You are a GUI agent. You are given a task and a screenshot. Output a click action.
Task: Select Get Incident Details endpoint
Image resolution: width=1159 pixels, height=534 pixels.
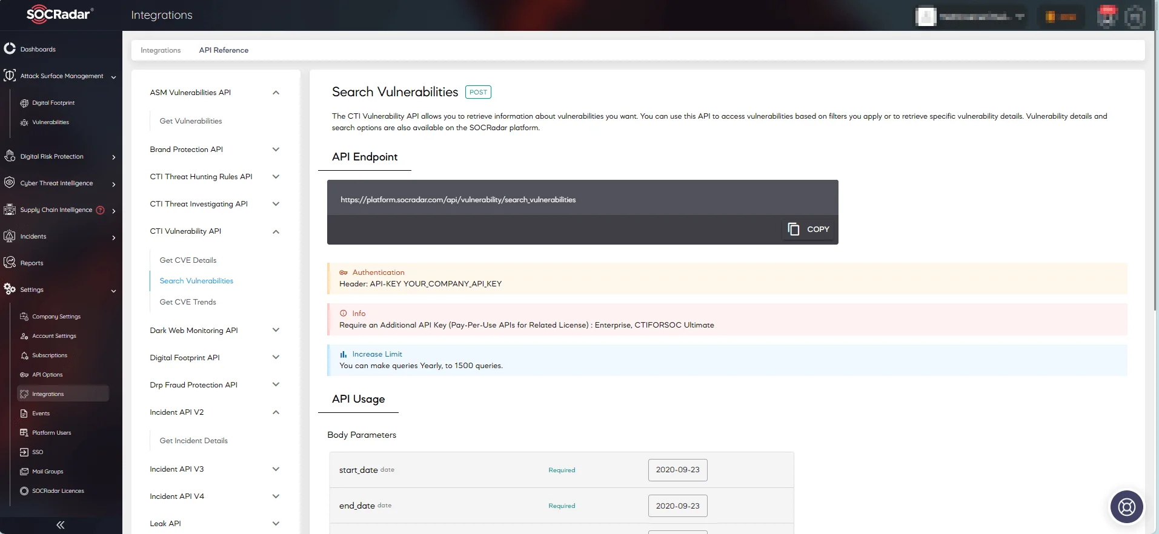pos(194,441)
